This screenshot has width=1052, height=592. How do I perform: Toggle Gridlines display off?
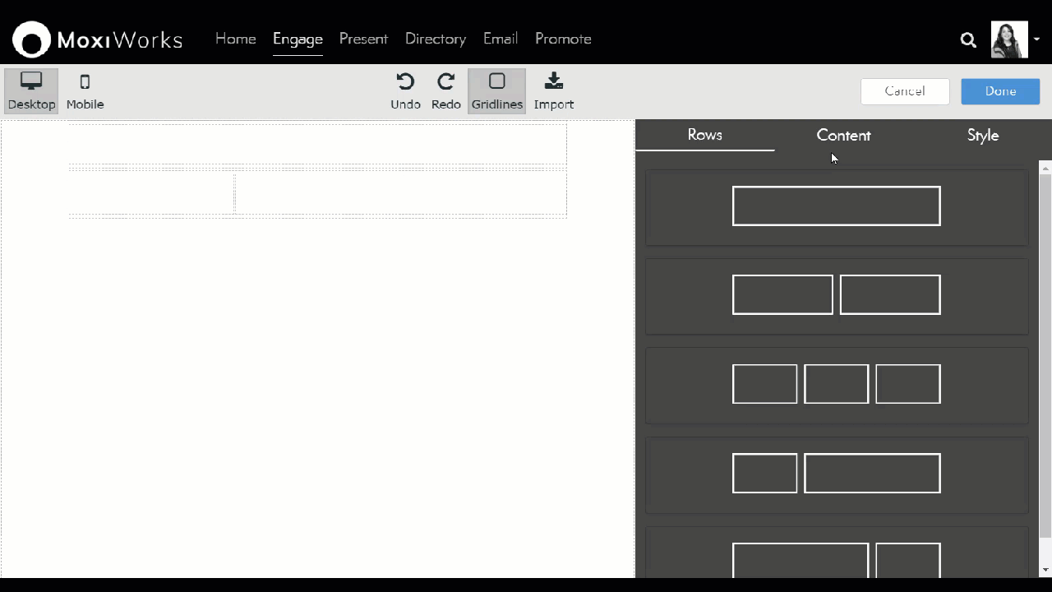click(496, 90)
